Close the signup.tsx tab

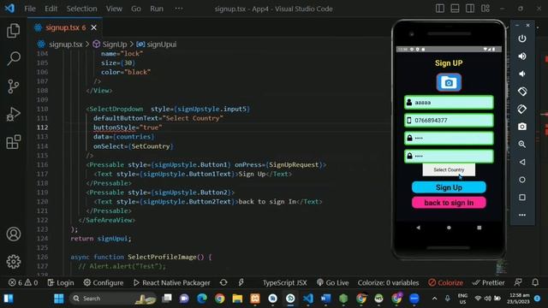(x=93, y=27)
